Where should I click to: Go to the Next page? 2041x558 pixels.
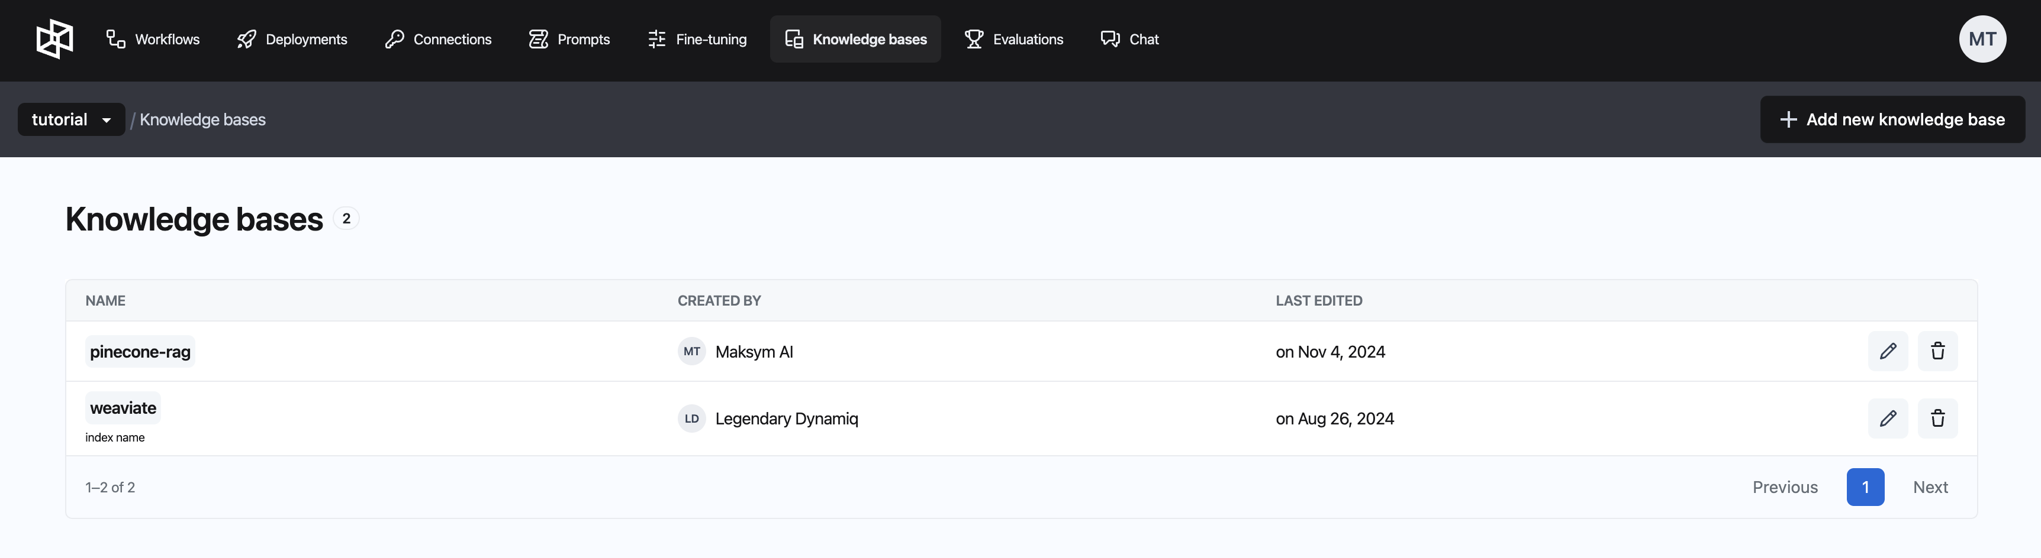[1930, 488]
